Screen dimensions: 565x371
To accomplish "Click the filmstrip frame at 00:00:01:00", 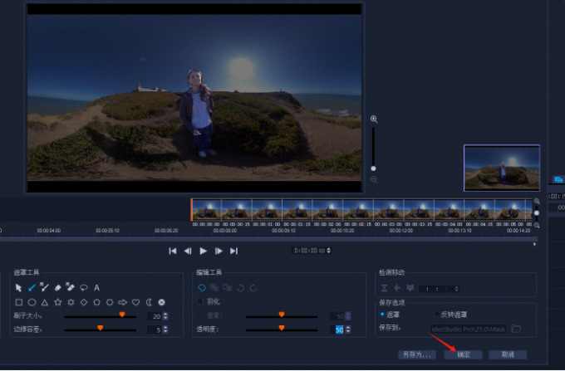I will click(267, 209).
